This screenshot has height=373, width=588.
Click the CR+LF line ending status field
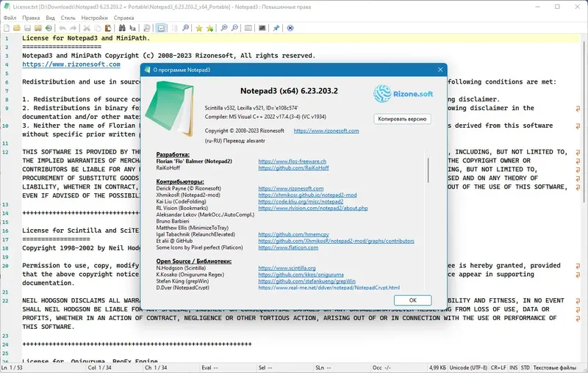point(498,368)
